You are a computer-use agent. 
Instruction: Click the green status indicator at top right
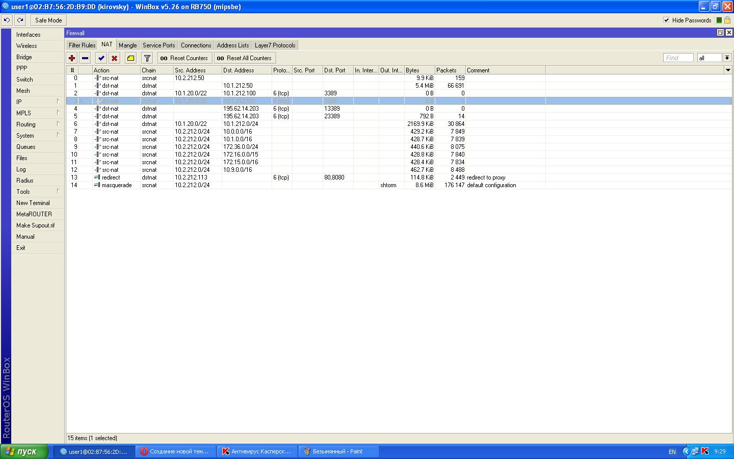click(x=719, y=20)
